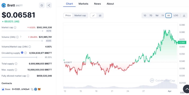Select the 7D time range
Screen dimensions: 189x95
(151, 16)
